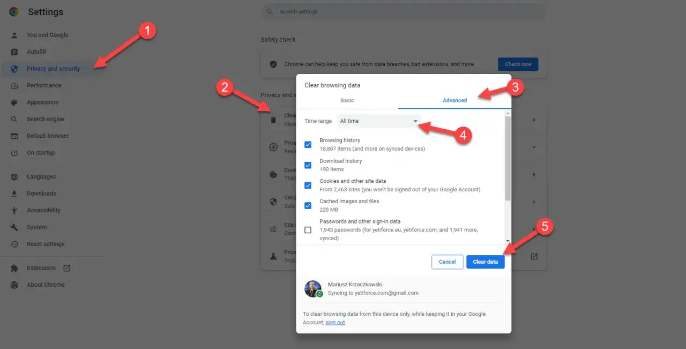Click Mariusz Krzaczkowski profile avatar
686x349 pixels.
coord(314,289)
